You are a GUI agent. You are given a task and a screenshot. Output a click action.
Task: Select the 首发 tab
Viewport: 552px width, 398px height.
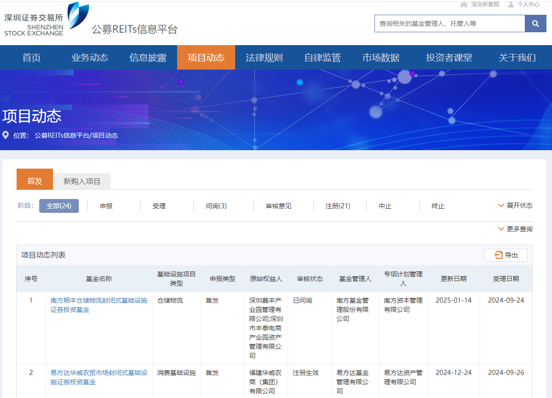(x=35, y=181)
